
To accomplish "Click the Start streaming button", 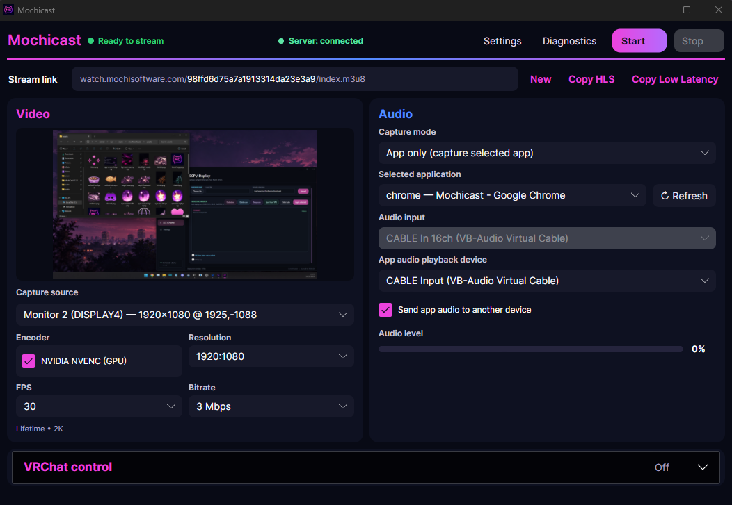I will tap(639, 41).
